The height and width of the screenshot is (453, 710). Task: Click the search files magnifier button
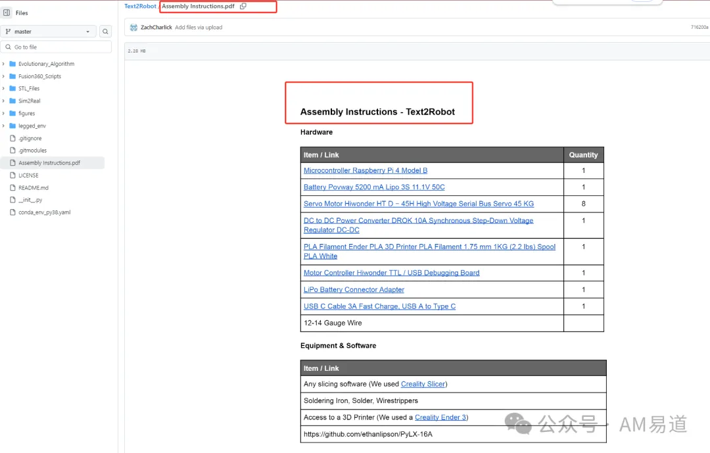point(105,32)
